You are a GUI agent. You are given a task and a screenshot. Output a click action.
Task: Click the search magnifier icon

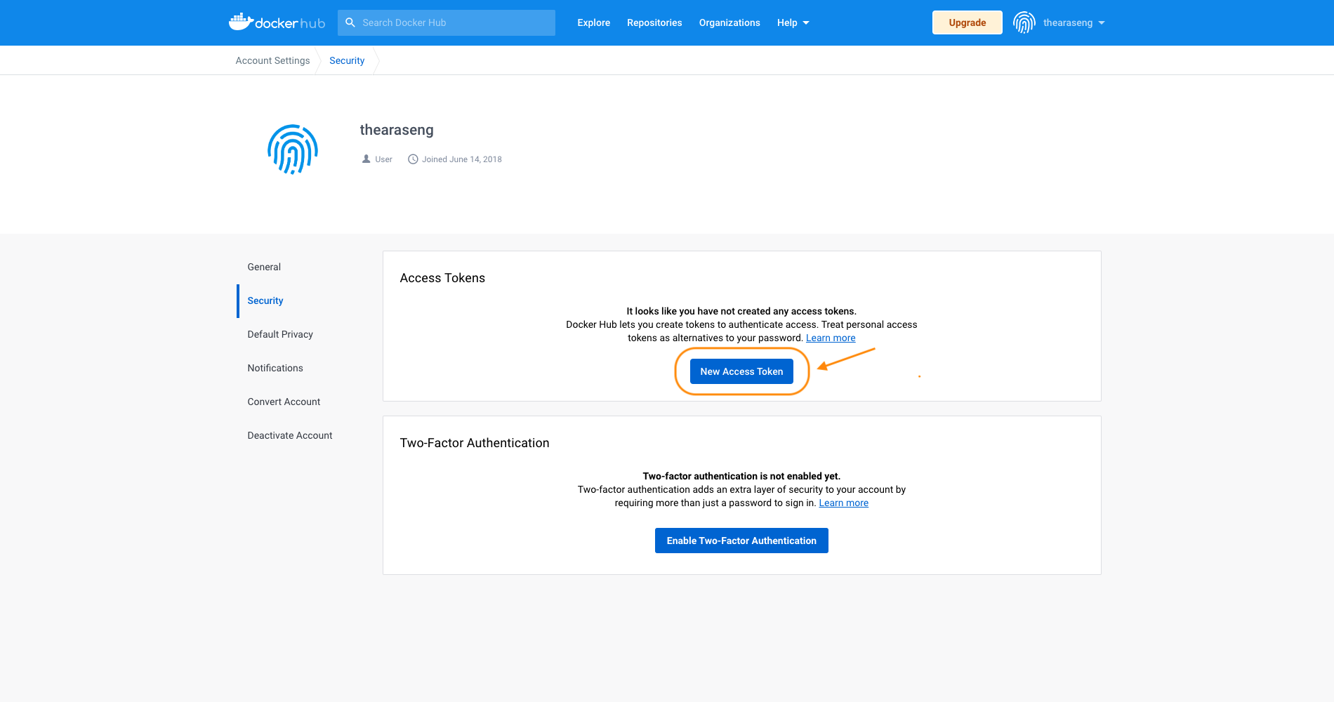[350, 22]
